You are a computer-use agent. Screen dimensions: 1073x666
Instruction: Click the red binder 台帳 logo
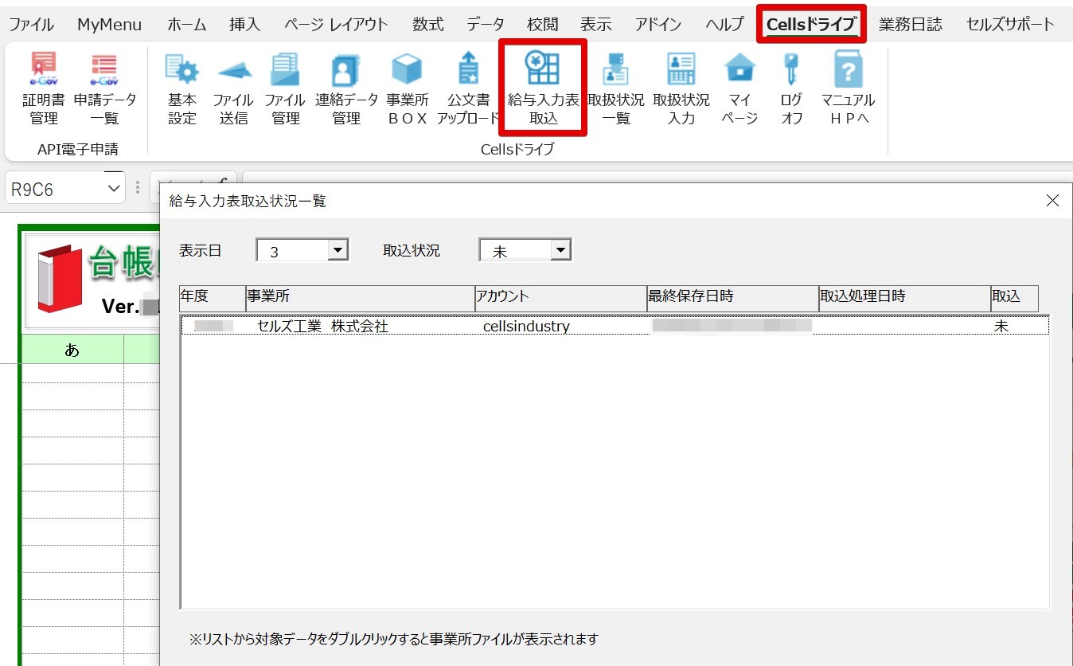[60, 277]
